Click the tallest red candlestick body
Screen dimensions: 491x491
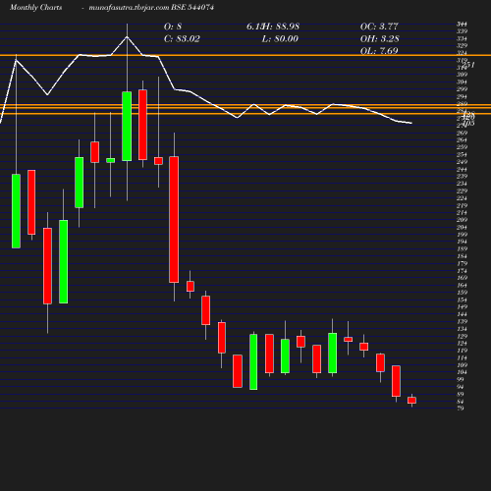[x=174, y=220]
